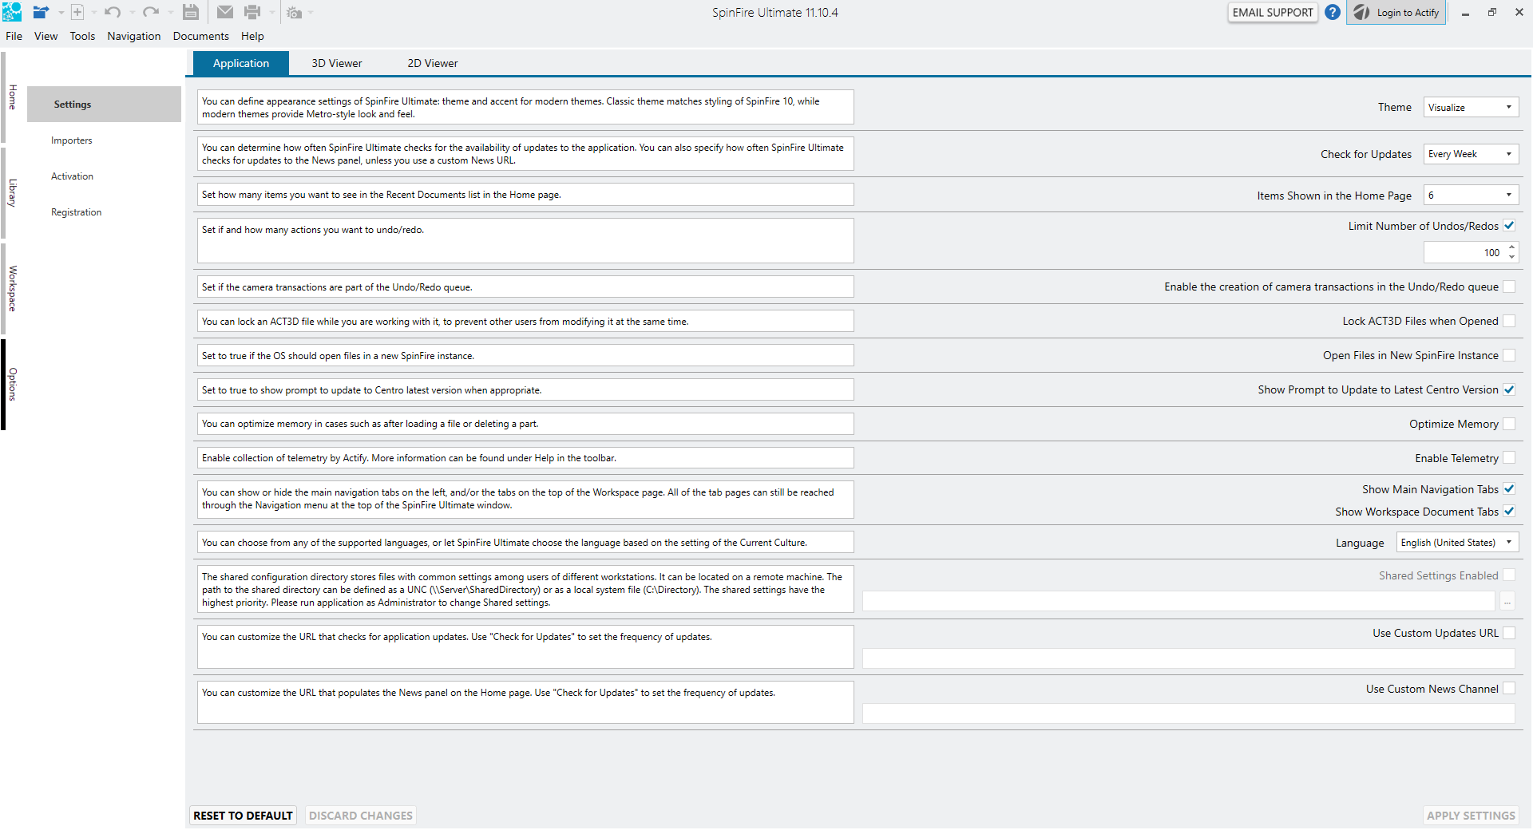Check Open Files in New SpinFire Instance
The image size is (1533, 830).
[x=1509, y=355]
